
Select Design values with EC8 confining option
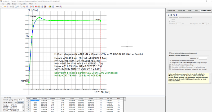tap(170, 63)
